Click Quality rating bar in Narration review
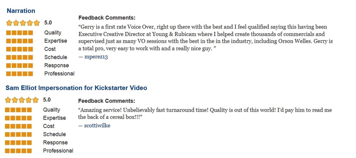356x158 pixels. 19,33
